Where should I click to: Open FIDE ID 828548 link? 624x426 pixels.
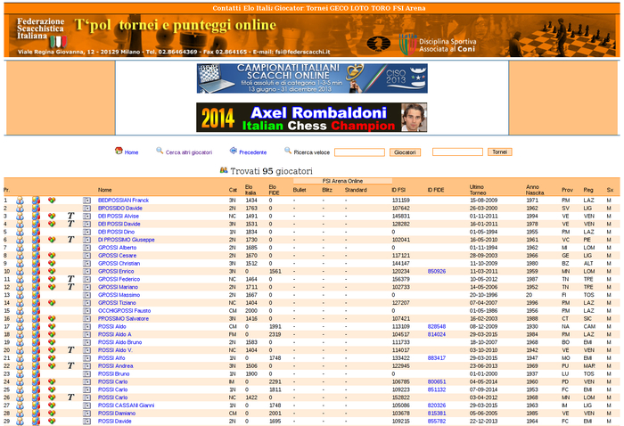click(437, 326)
